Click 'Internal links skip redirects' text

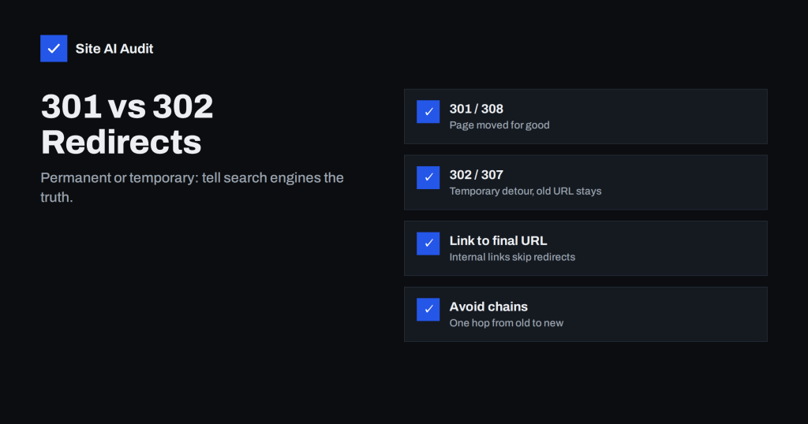512,257
